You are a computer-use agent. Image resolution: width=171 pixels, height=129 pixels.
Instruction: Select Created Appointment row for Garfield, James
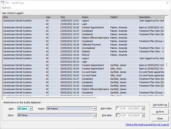(84, 65)
